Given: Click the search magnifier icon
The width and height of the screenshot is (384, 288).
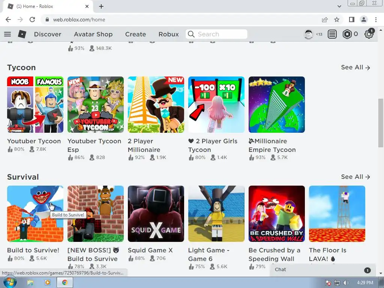Looking at the screenshot, I should pos(191,34).
